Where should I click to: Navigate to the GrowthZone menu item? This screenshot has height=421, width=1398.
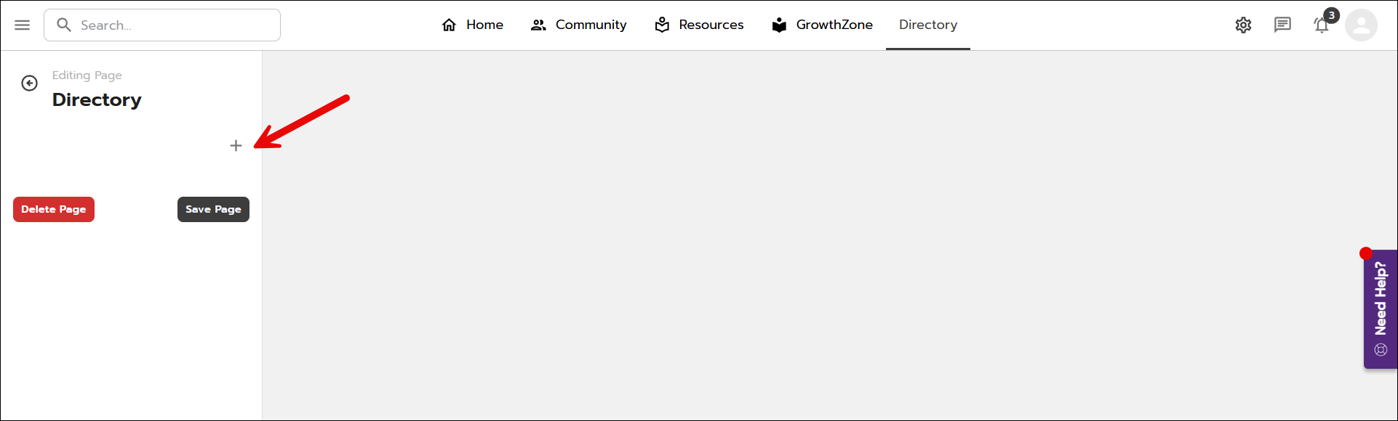822,25
